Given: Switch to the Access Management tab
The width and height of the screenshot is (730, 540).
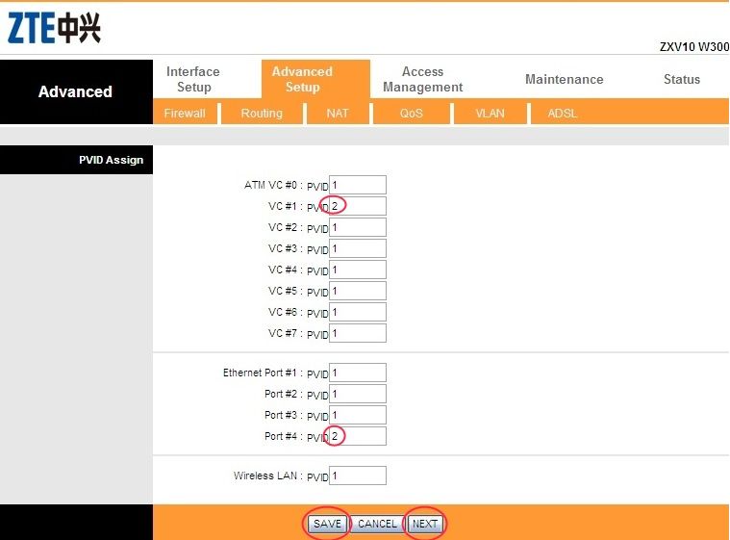Looking at the screenshot, I should (422, 79).
